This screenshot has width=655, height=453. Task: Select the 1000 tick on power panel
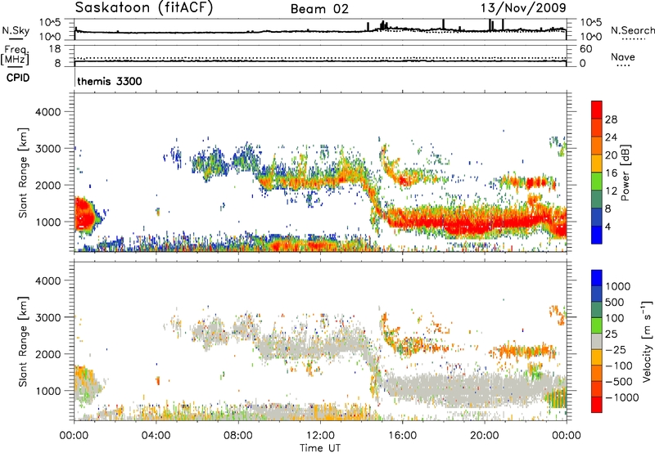[47, 222]
